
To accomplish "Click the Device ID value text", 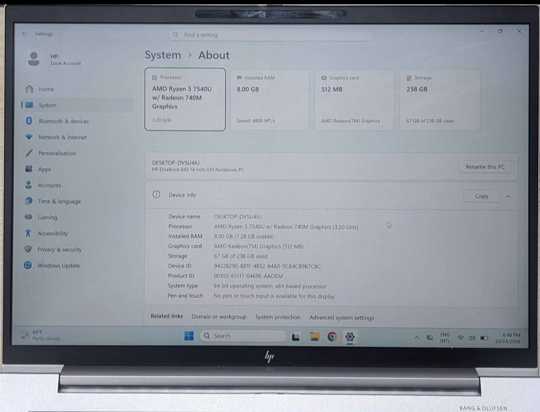I will [x=267, y=266].
